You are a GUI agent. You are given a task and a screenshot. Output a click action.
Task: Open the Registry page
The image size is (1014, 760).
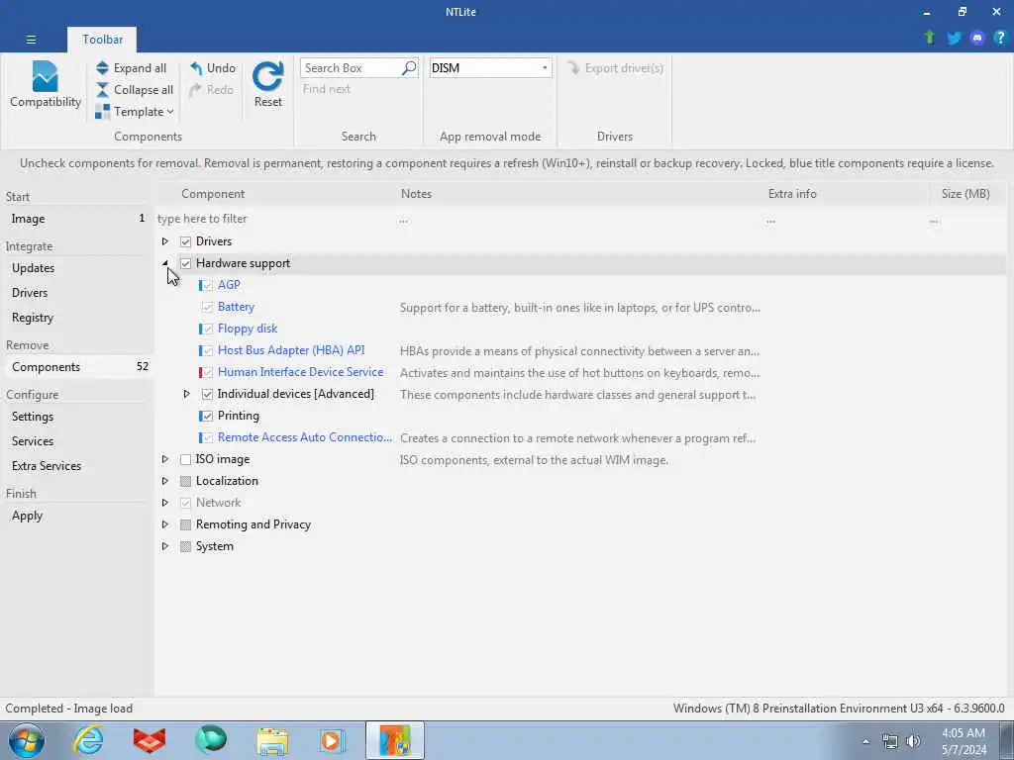coord(77,318)
